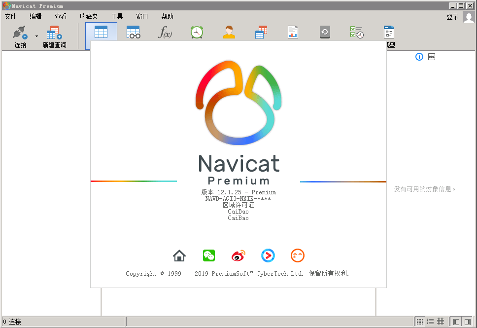Click the 区域许可证 license text
The width and height of the screenshot is (477, 328).
tap(238, 205)
